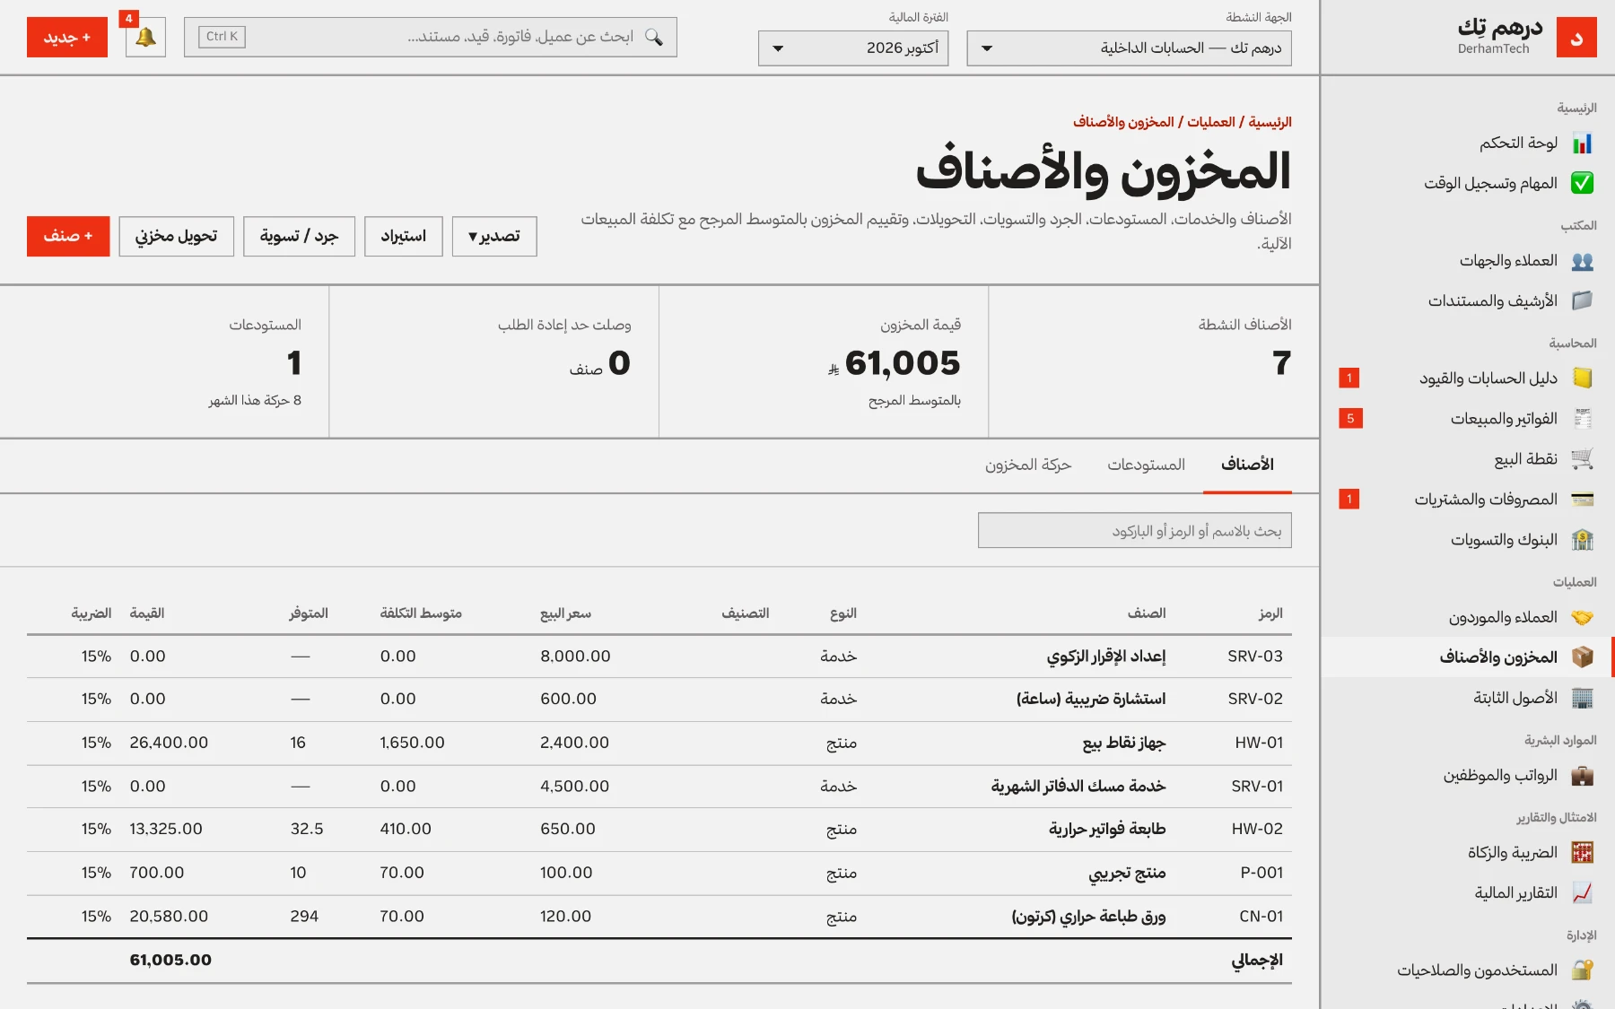The image size is (1615, 1009).
Task: Click the invoices and sales receipt icon
Action: pyautogui.click(x=1582, y=419)
